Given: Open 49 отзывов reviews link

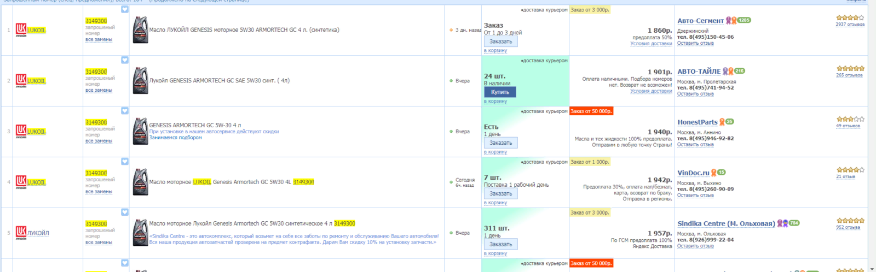Looking at the screenshot, I should click(848, 126).
